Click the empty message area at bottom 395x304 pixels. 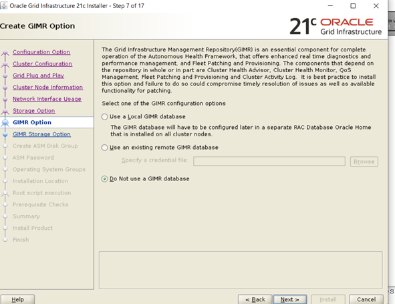click(241, 270)
